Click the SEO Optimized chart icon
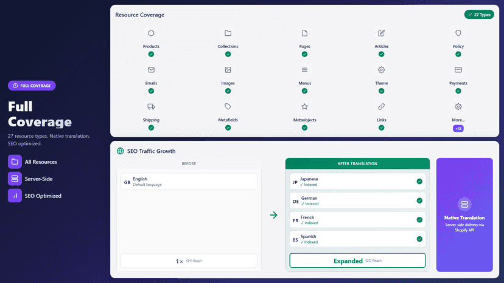The image size is (504, 283). (x=15, y=196)
